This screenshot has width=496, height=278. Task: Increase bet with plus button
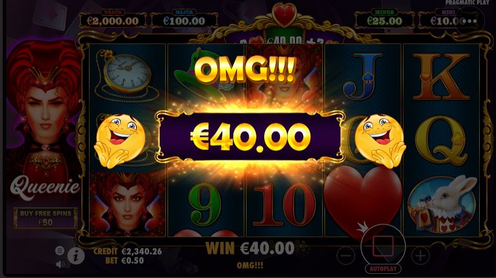pos(421,255)
